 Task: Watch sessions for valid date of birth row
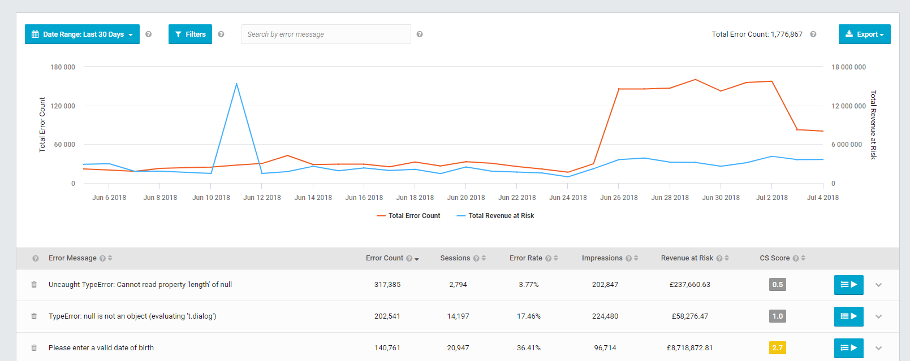tap(849, 348)
